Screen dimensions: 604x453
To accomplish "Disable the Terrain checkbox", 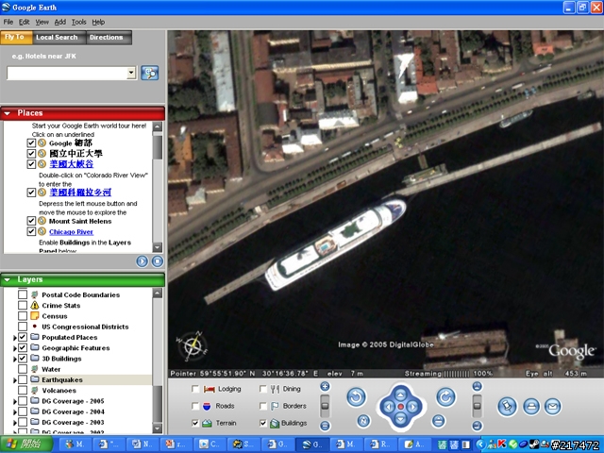I will pos(195,423).
